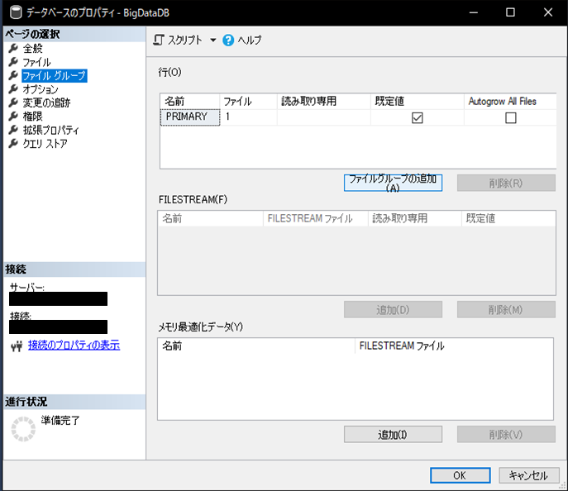
Task: Click the 追加(D) FILESTREAM button
Action: point(393,310)
